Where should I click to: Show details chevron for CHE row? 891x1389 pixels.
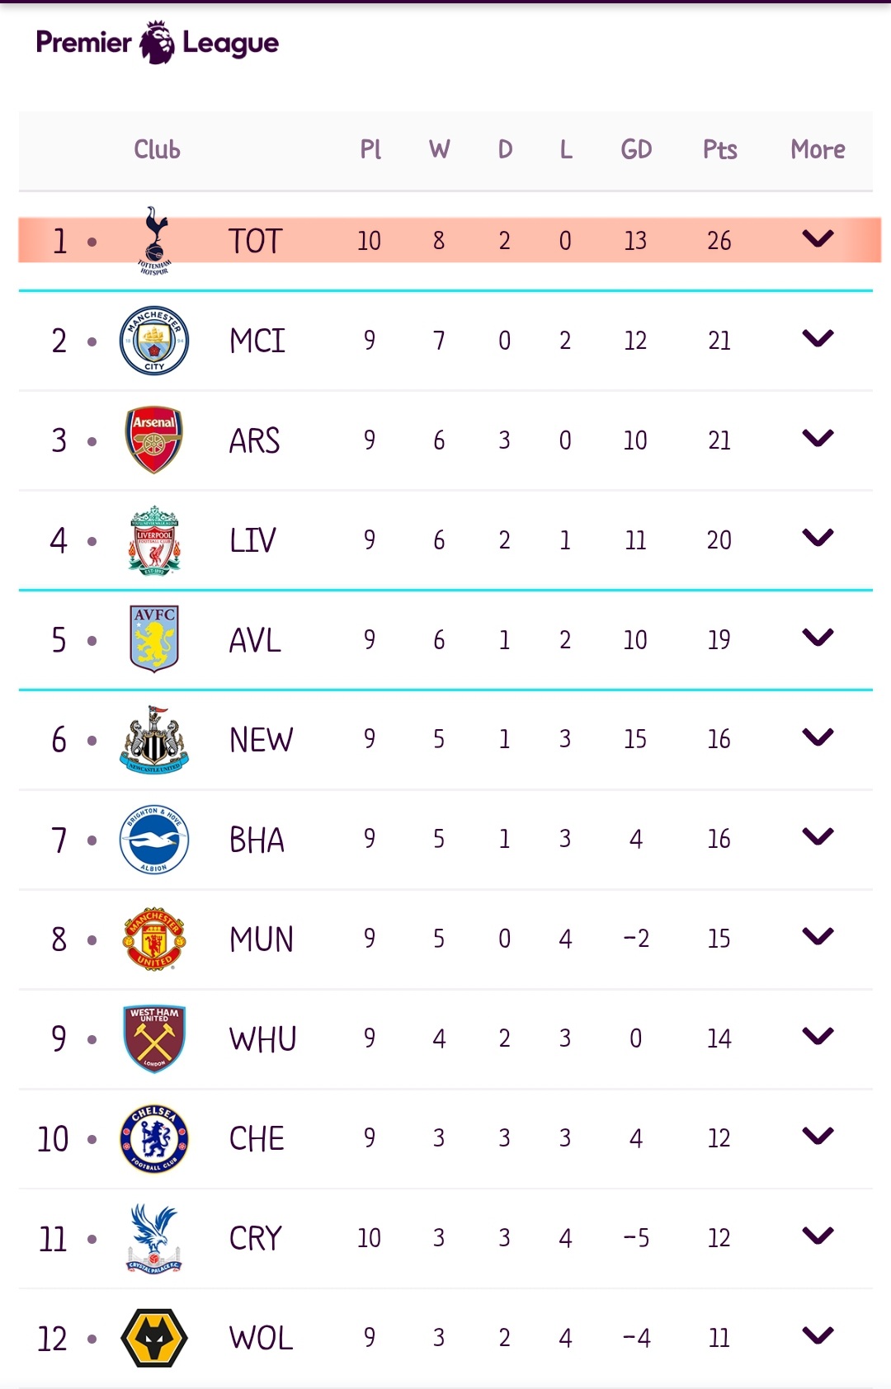tap(818, 1137)
